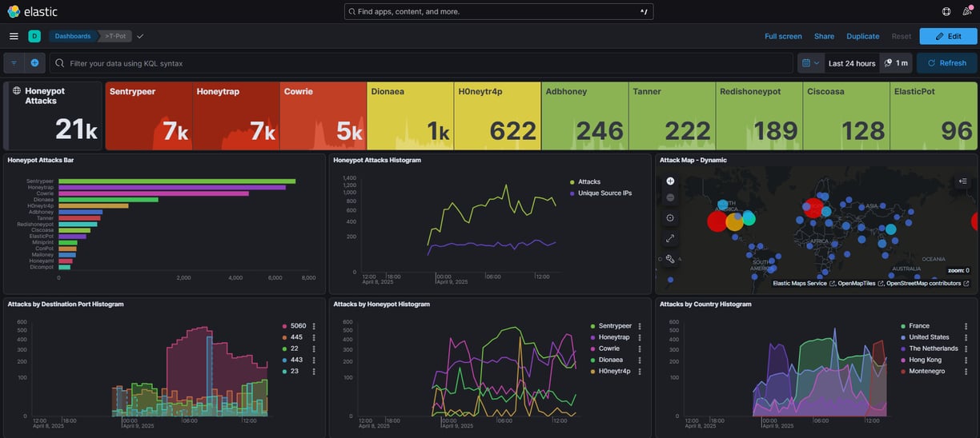Open options for Hong Kong legend
Viewport: 980px width, 438px height.
pyautogui.click(x=966, y=360)
